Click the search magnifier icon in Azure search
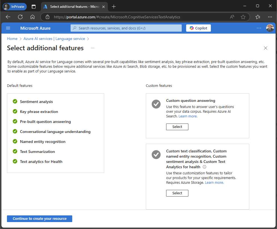 coord(74,28)
